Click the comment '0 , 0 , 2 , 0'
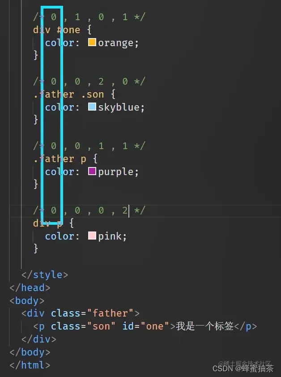Viewport: 281px width, 377px height. [89, 81]
